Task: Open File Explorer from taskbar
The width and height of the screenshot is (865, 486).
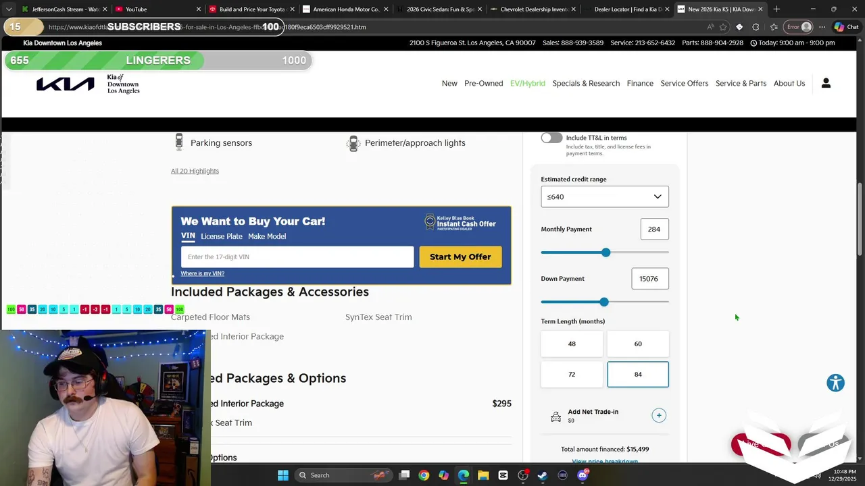Action: pyautogui.click(x=483, y=475)
